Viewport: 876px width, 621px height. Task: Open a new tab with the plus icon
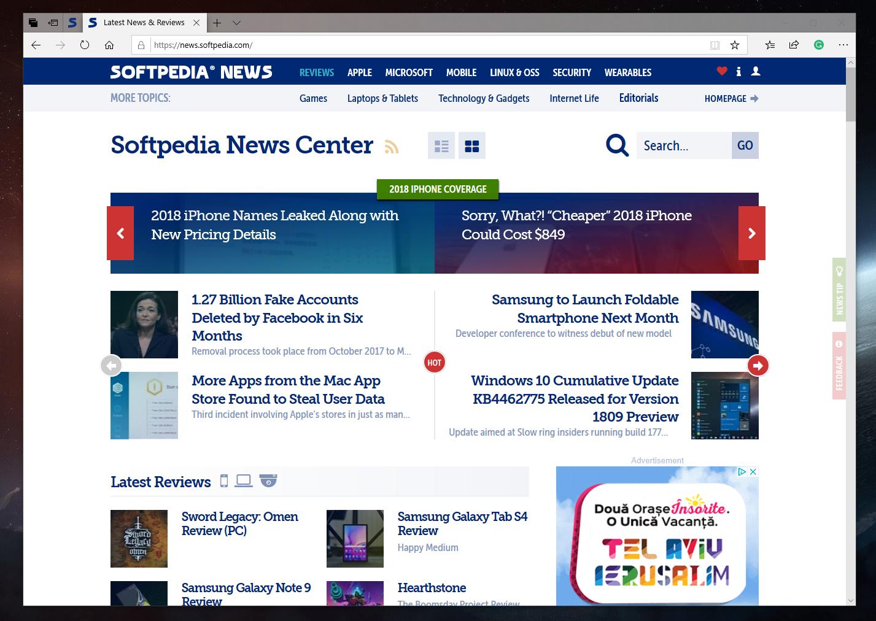pos(217,23)
